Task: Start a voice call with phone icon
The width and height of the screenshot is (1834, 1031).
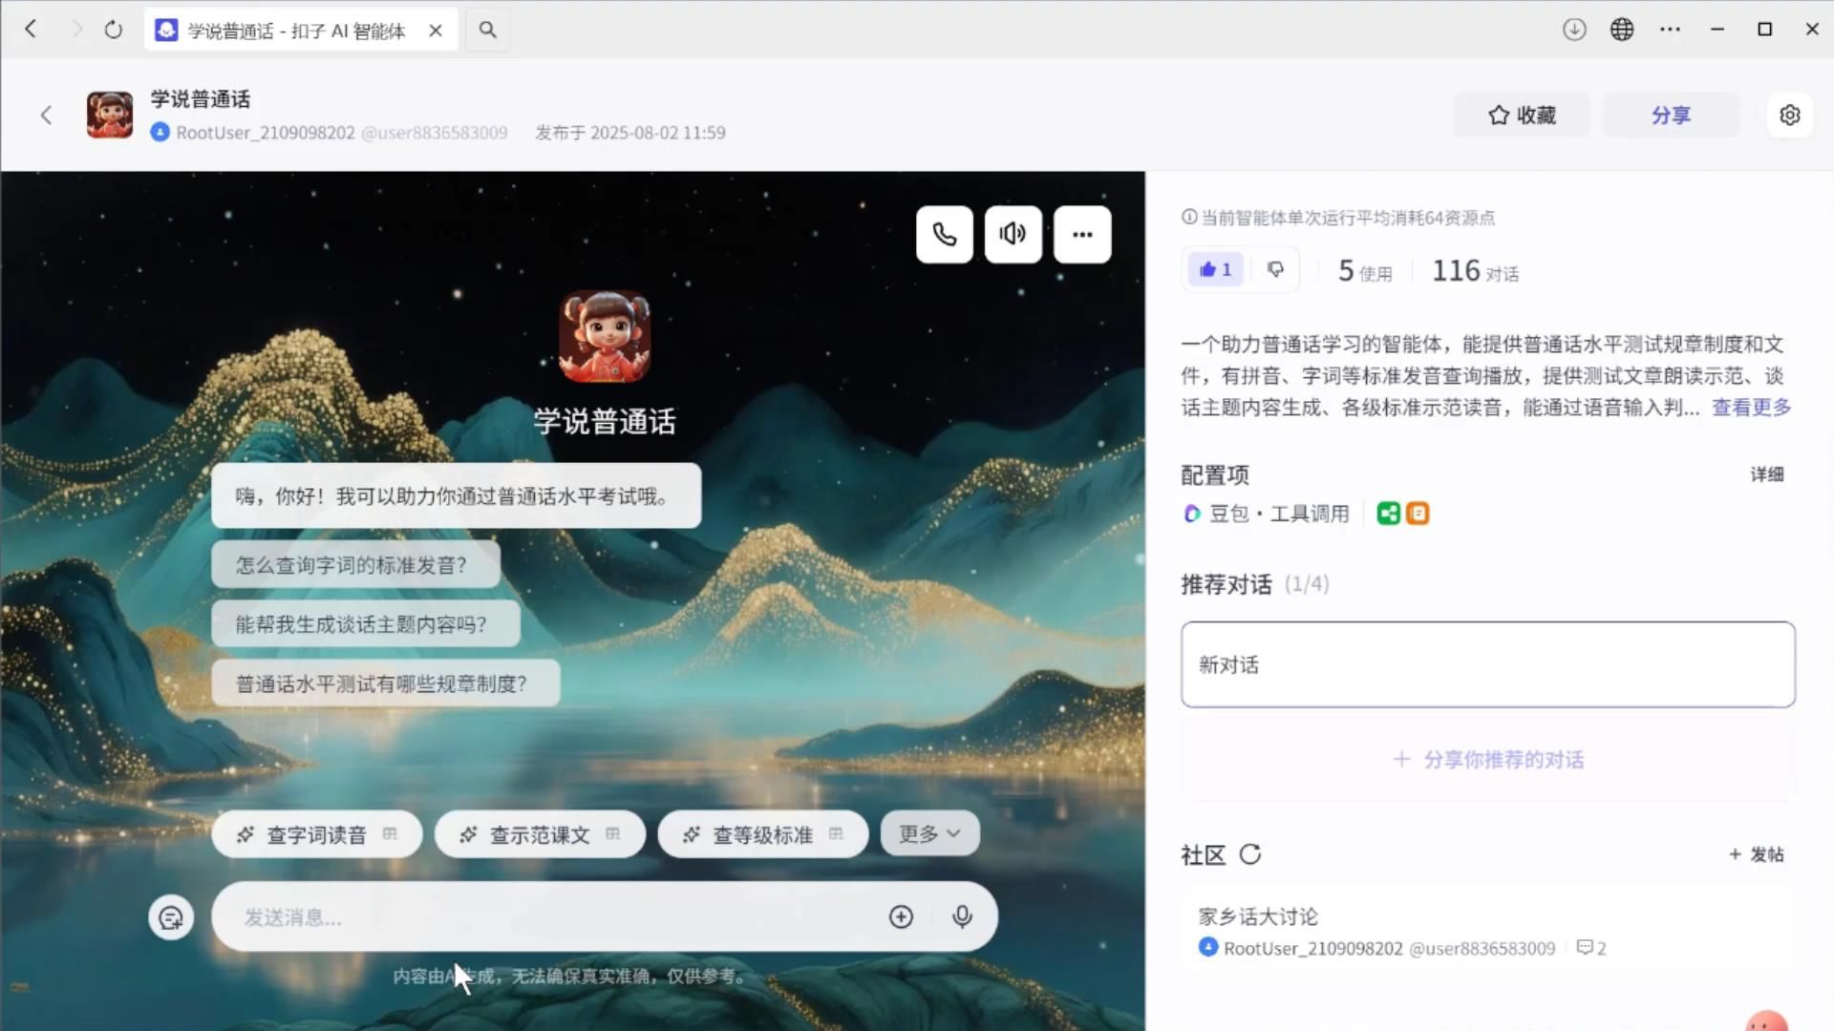Action: pos(944,234)
